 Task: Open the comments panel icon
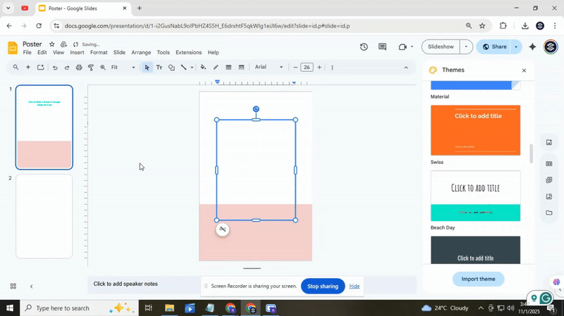click(x=382, y=47)
